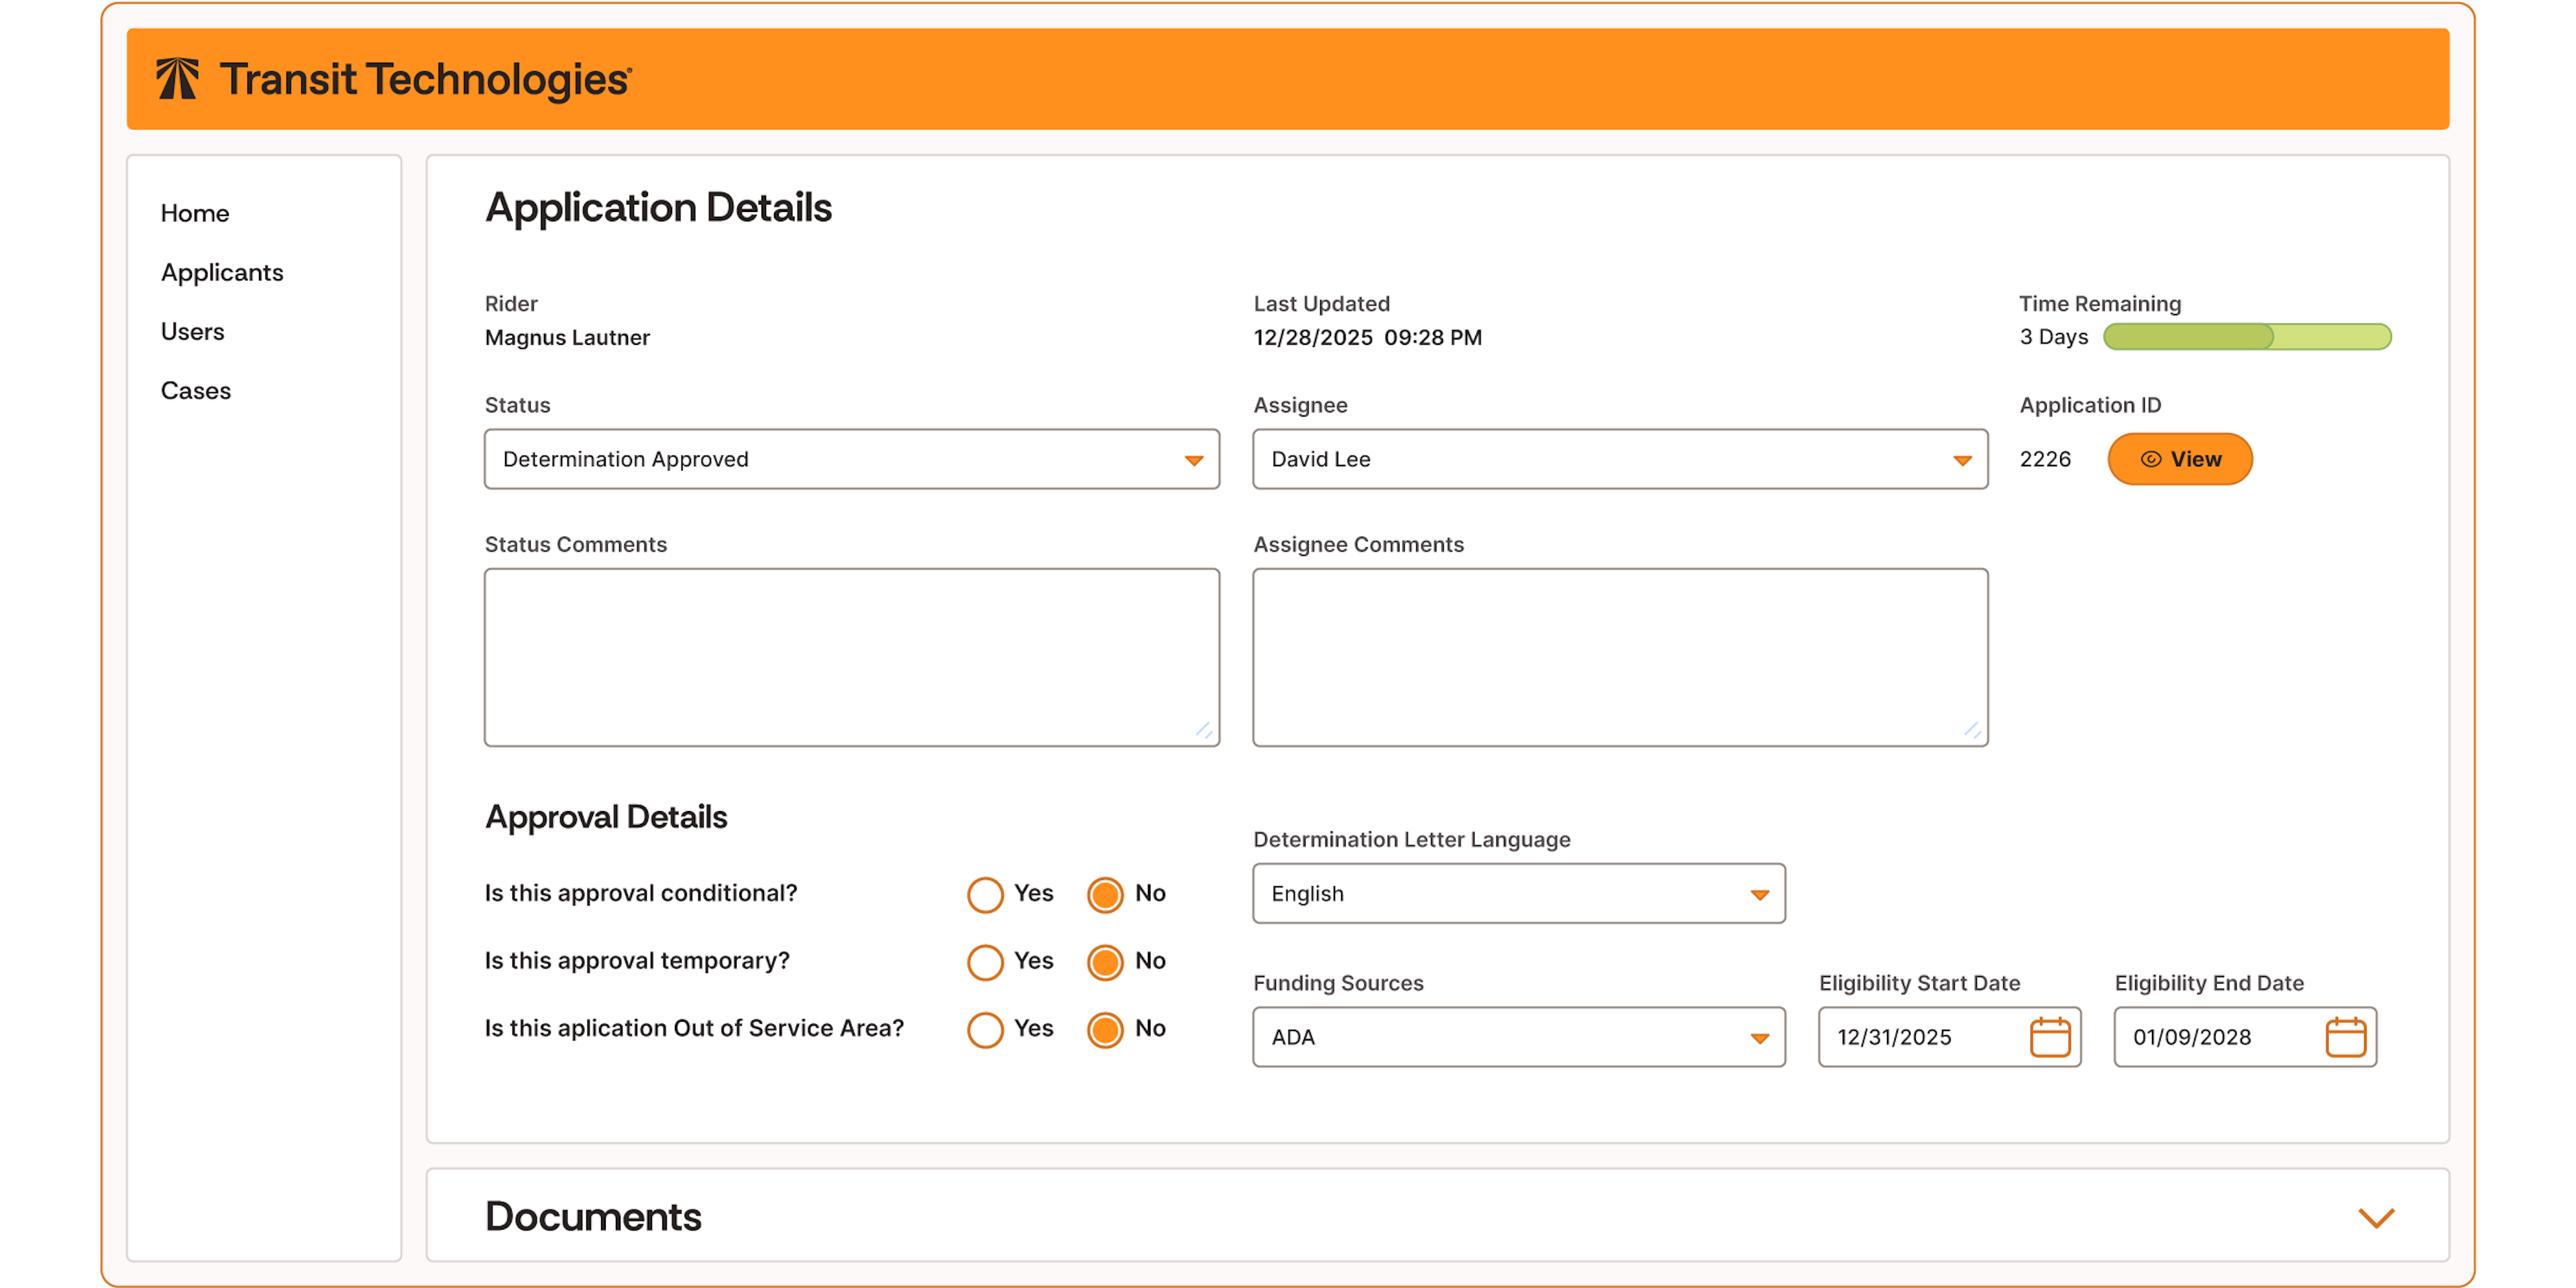2576x1288 pixels.
Task: Click the Status Comments box resize handle
Action: tap(1204, 731)
